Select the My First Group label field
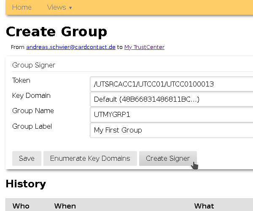The width and height of the screenshot is (253, 211). click(171, 130)
